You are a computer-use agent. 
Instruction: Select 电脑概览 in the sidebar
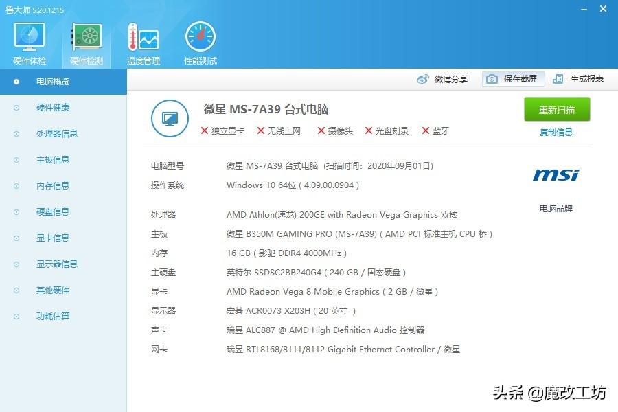coord(63,82)
